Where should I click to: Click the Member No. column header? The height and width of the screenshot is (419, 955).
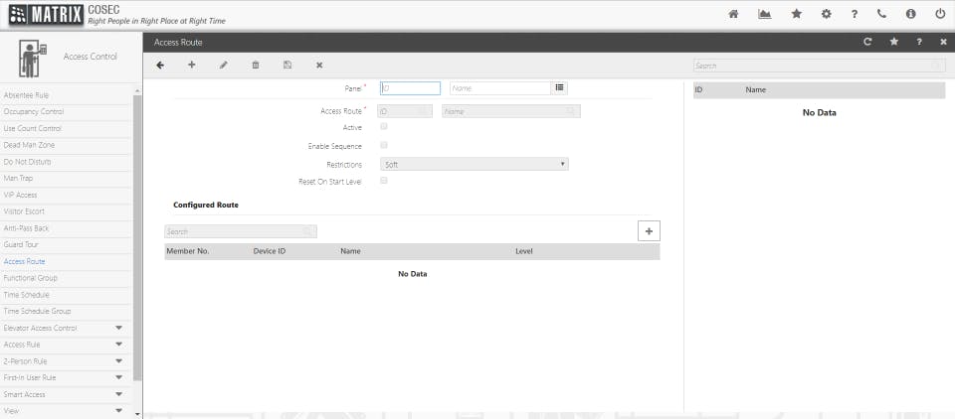coord(188,251)
